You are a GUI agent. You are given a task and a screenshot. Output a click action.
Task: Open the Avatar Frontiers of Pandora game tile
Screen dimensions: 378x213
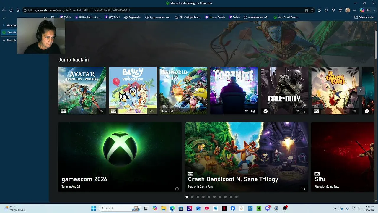[x=82, y=91]
